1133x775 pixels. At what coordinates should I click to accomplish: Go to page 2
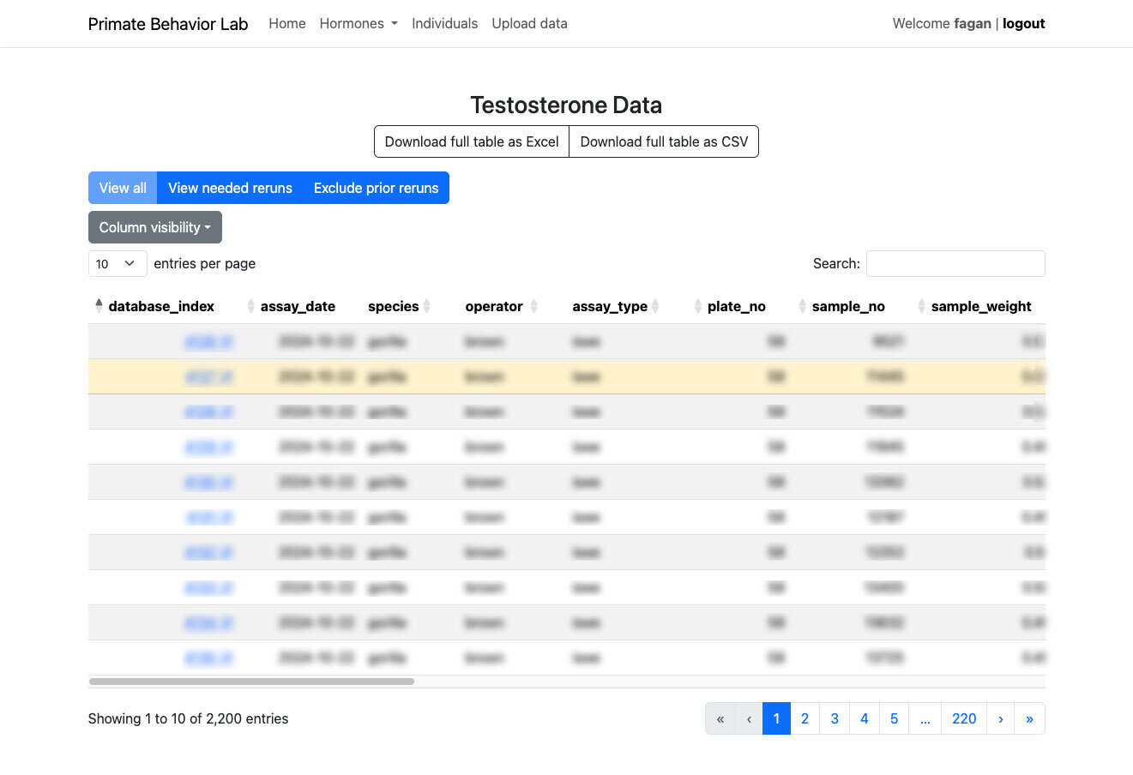tap(805, 718)
